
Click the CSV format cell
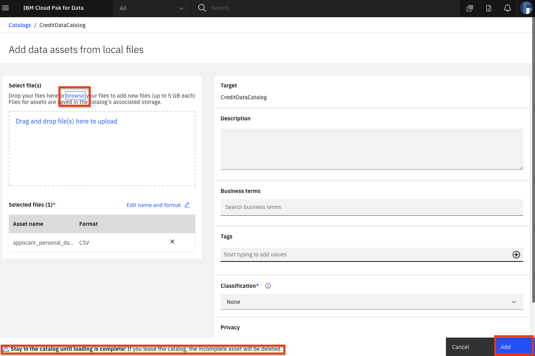[x=84, y=243]
